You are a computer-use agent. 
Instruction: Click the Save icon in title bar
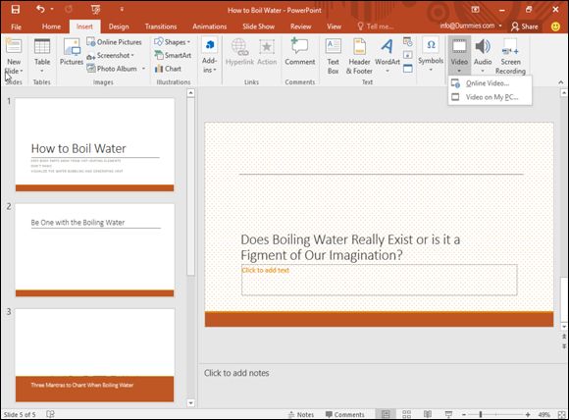pos(16,10)
